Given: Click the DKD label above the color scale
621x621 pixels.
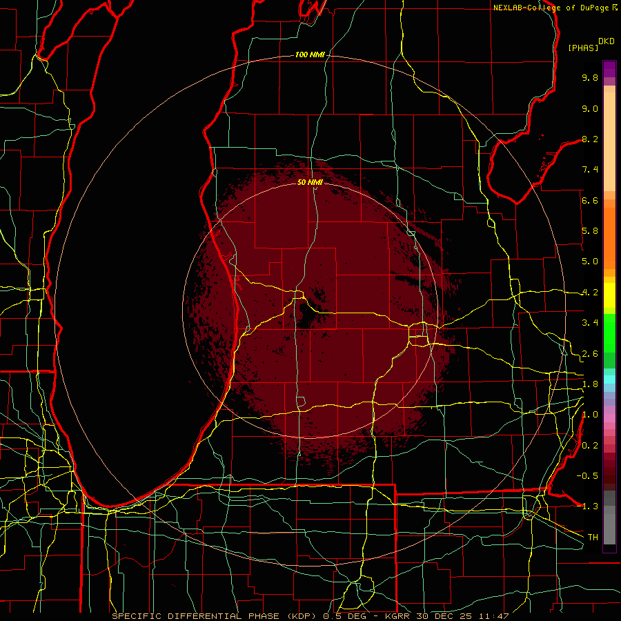Looking at the screenshot, I should [606, 41].
